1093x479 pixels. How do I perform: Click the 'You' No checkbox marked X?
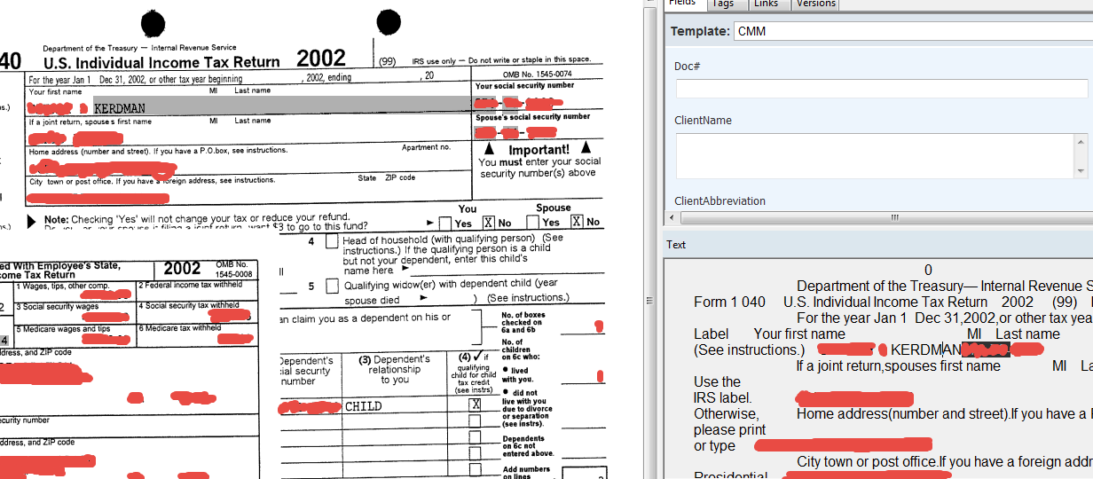point(488,222)
